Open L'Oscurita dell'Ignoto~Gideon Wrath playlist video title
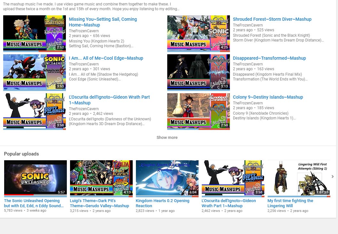The width and height of the screenshot is (338, 234). pyautogui.click(x=109, y=100)
